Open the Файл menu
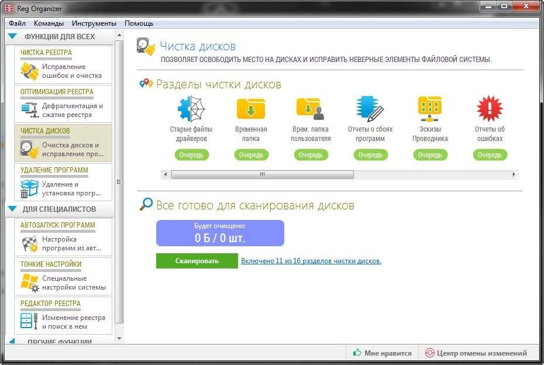This screenshot has height=365, width=544. [x=17, y=23]
